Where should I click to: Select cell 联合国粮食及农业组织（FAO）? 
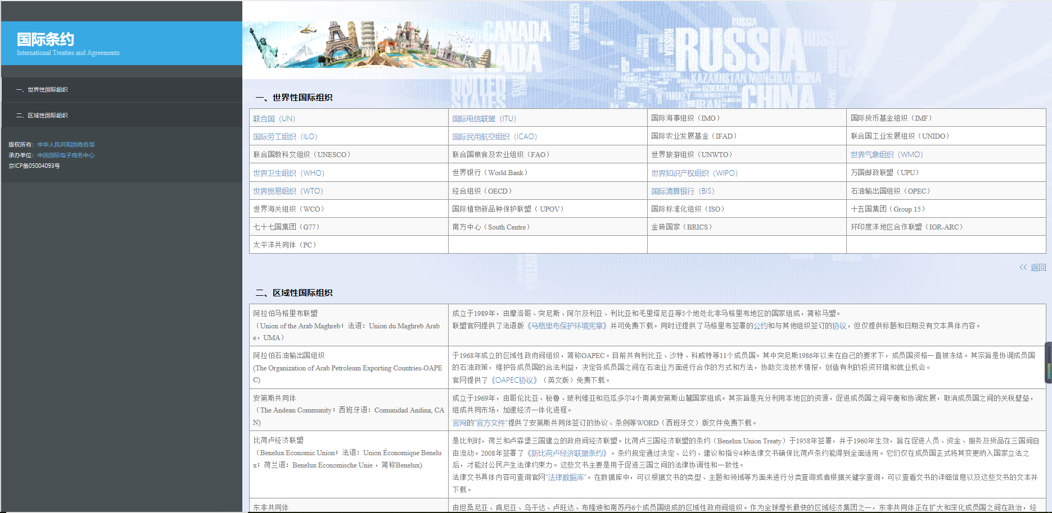pyautogui.click(x=548, y=154)
